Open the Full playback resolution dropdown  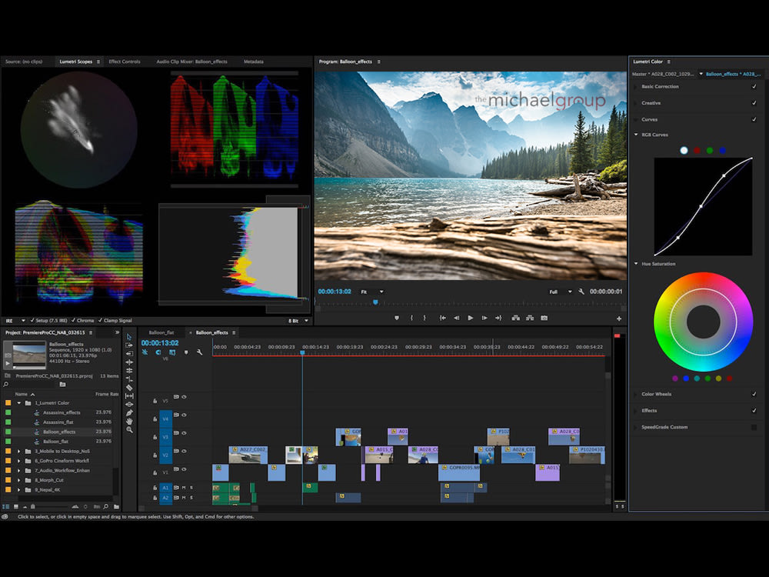click(x=561, y=292)
